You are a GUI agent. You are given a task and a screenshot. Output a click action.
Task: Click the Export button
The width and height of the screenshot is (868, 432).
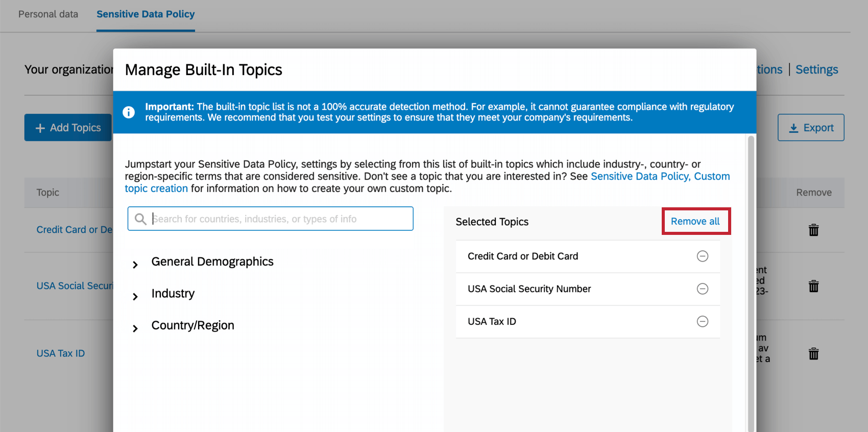[811, 128]
